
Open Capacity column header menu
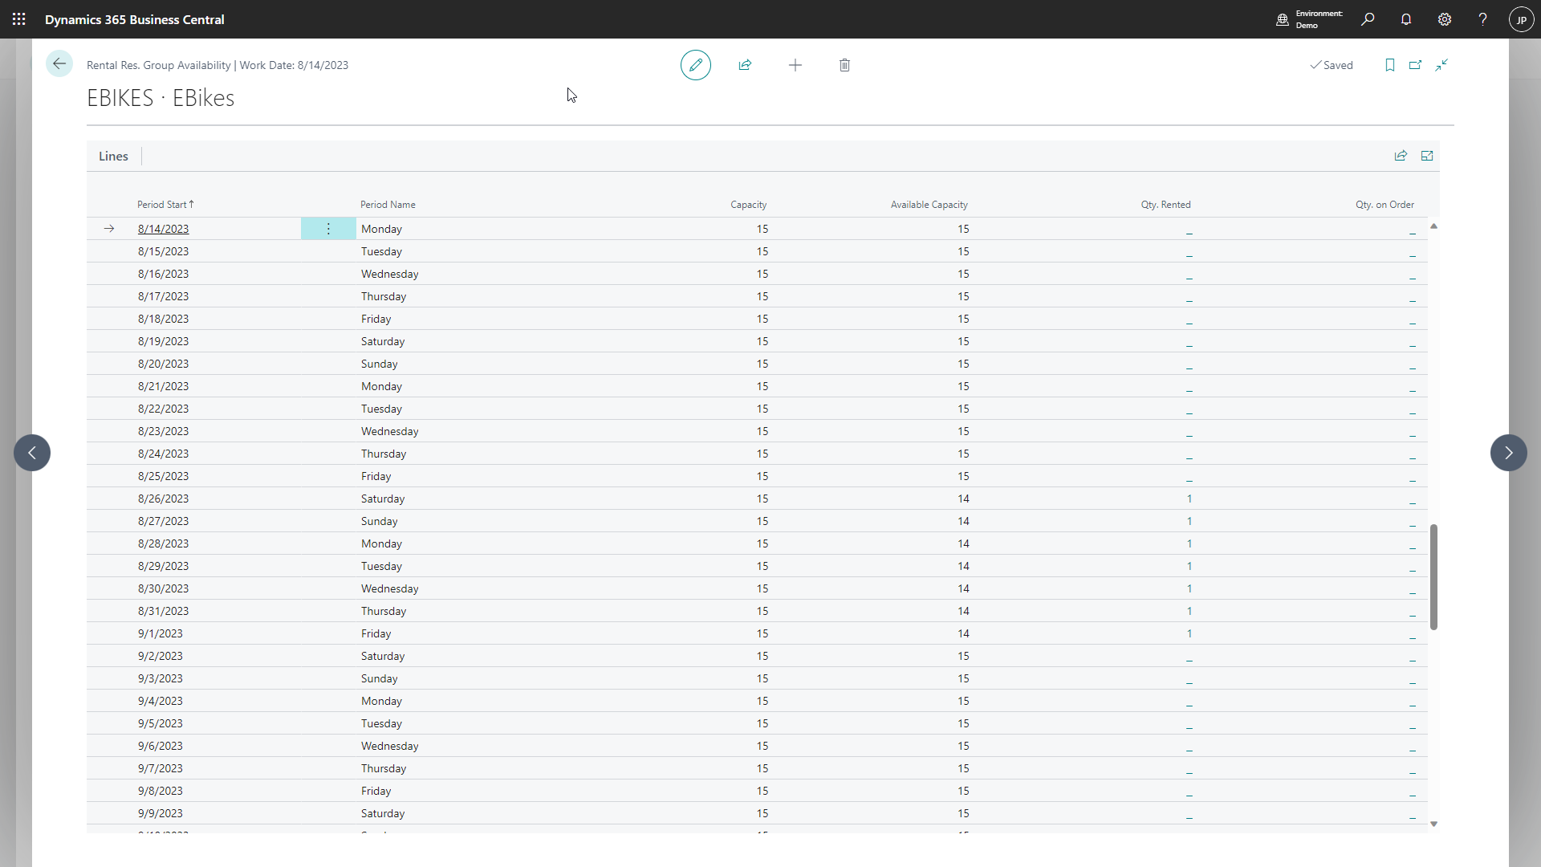748,205
